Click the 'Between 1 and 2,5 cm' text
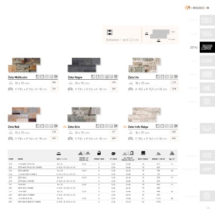Viewport: 215px width, 215px height. (x=122, y=40)
